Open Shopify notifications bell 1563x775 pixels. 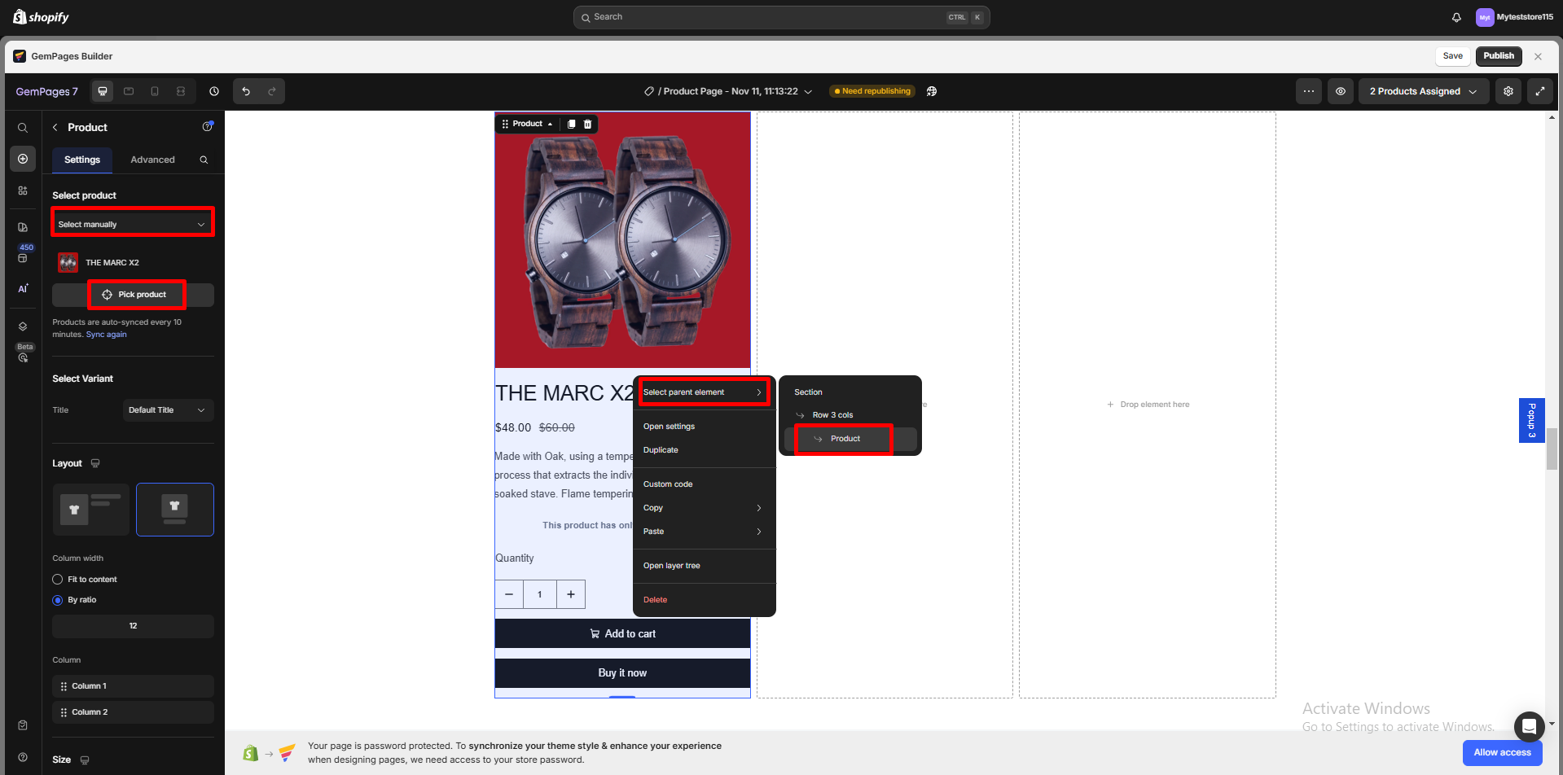(x=1456, y=17)
